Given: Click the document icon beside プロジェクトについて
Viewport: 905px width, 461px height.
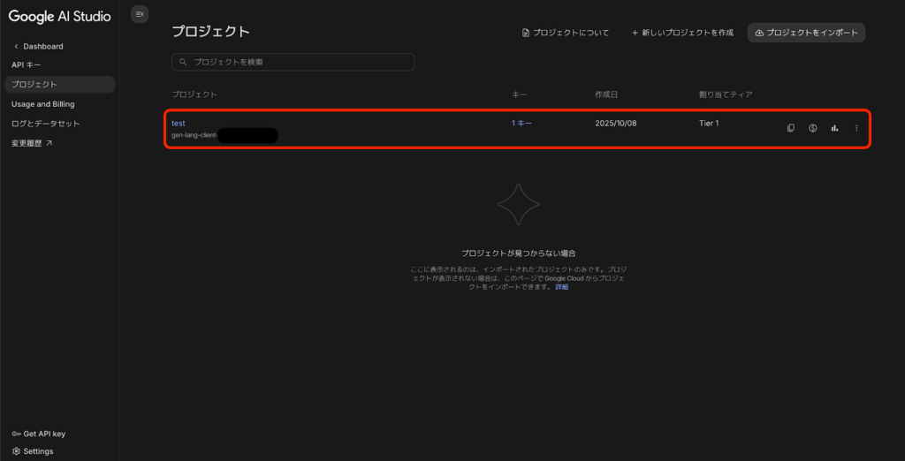Looking at the screenshot, I should pyautogui.click(x=526, y=33).
